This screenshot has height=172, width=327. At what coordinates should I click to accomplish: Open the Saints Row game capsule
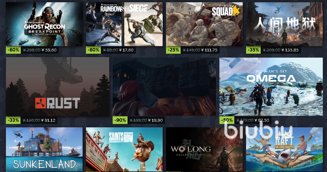124,150
